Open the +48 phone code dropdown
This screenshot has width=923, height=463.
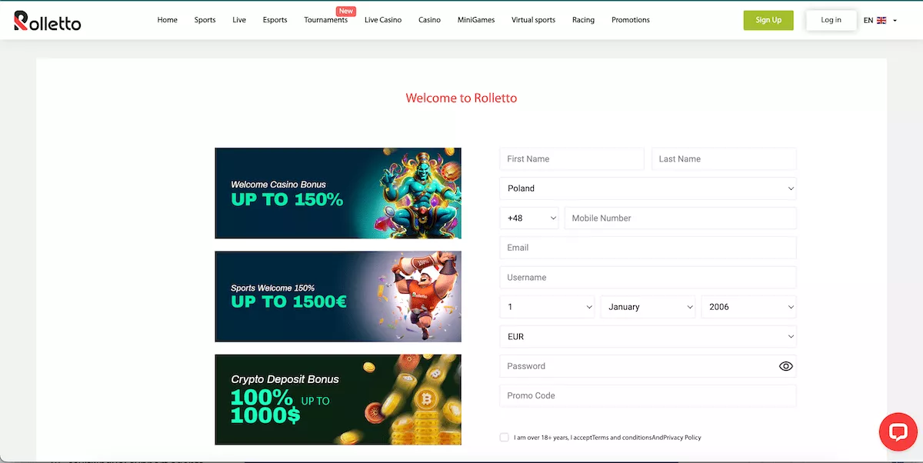529,218
